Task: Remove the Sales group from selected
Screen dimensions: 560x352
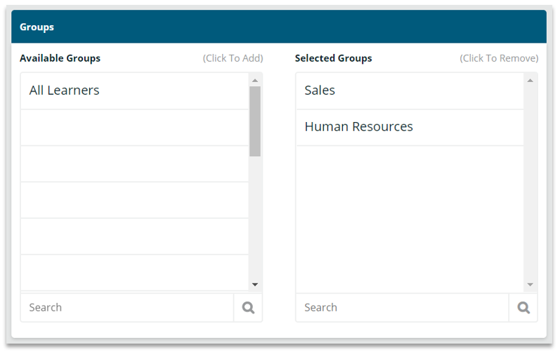Action: point(410,91)
